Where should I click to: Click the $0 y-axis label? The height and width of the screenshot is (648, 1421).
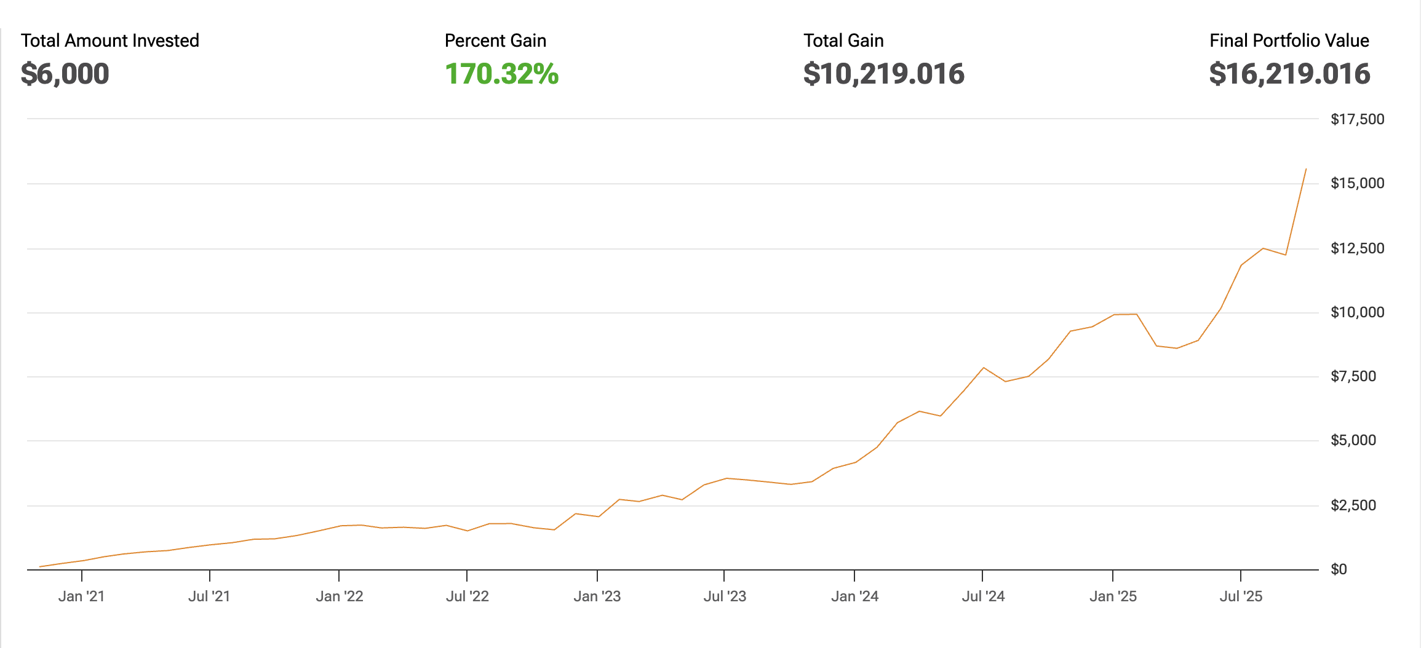1339,569
